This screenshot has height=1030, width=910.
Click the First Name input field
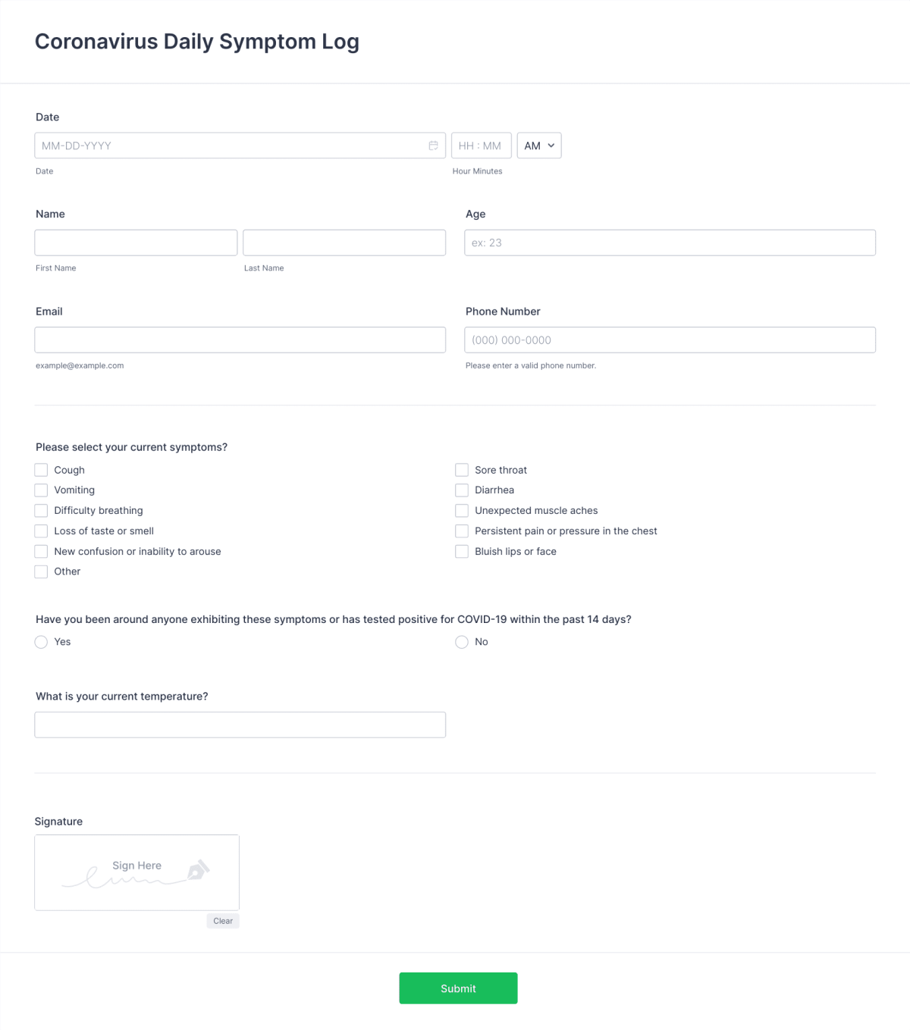[x=136, y=243]
